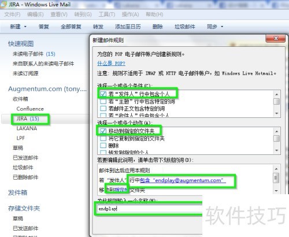Screen dimensions: 289x237
Task: Open 垃圾邮件 folder in sidebar
Action: click(x=23, y=168)
